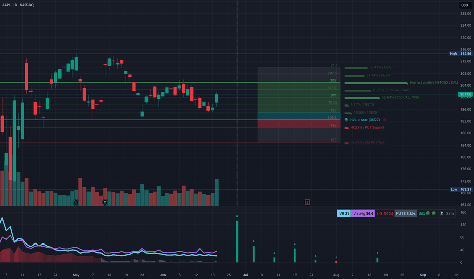This screenshot has width=474, height=279.
Task: Open the USD currency selector
Action: point(465,5)
